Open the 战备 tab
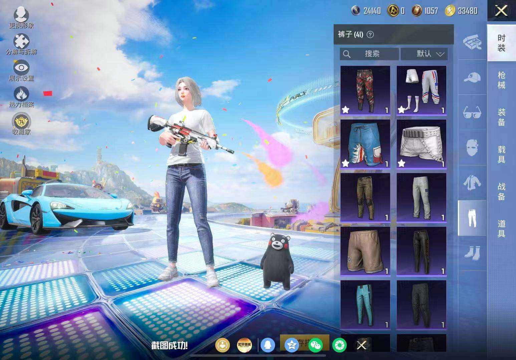Viewport: 516px width, 360px height. [x=501, y=191]
